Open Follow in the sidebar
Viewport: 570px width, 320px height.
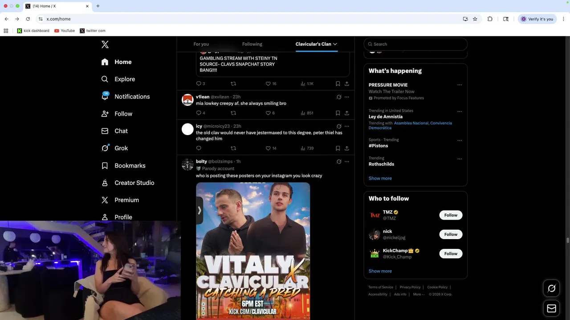[117, 114]
